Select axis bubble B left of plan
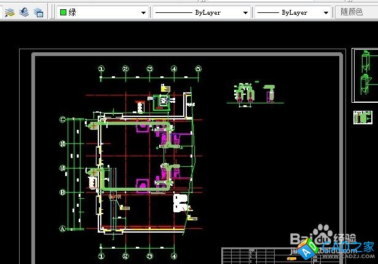Image resolution: width=378 pixels, height=264 pixels. click(x=62, y=192)
